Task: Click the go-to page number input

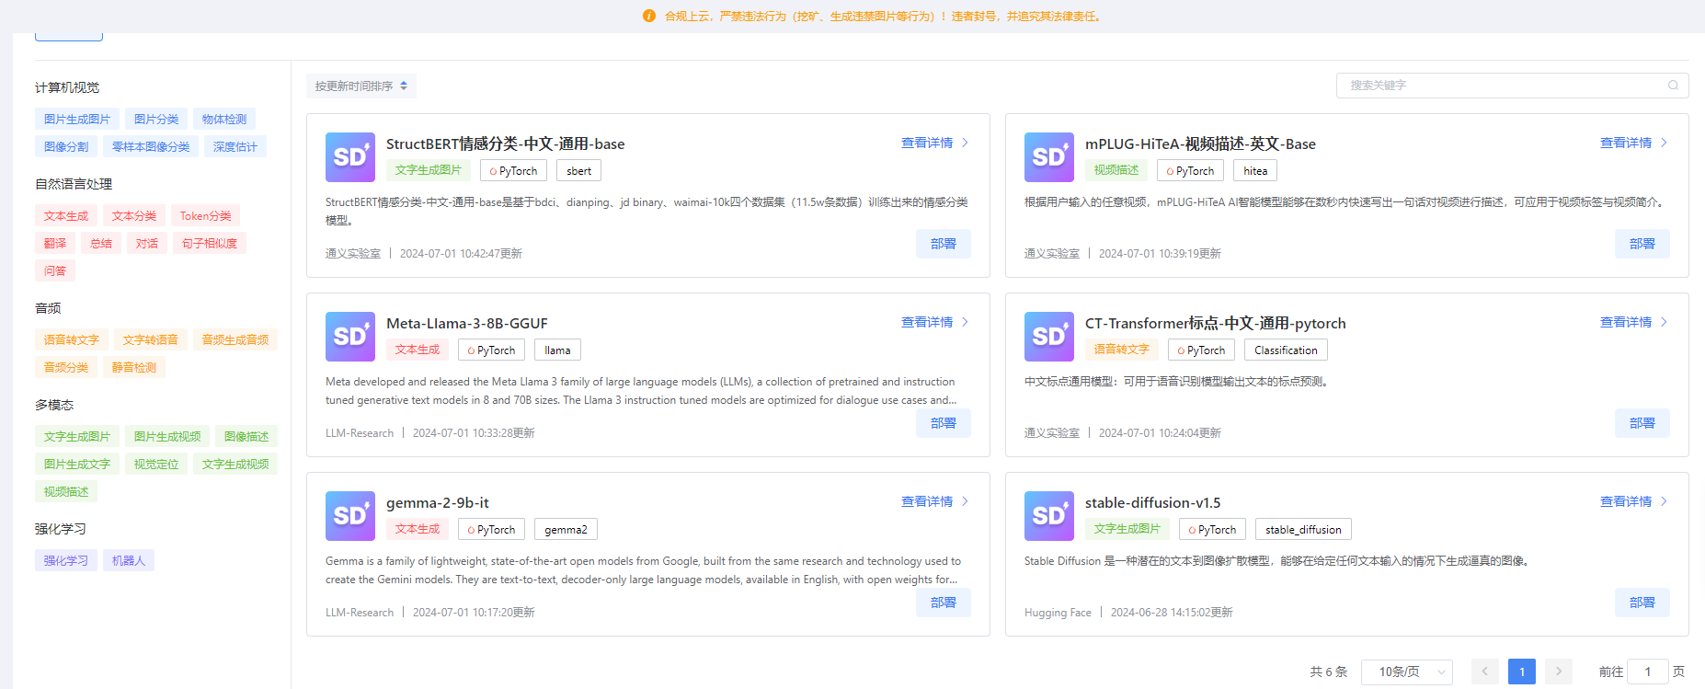Action: (x=1648, y=672)
